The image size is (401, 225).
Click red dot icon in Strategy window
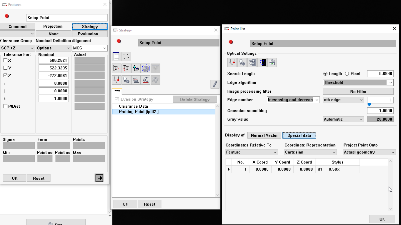pos(119,41)
